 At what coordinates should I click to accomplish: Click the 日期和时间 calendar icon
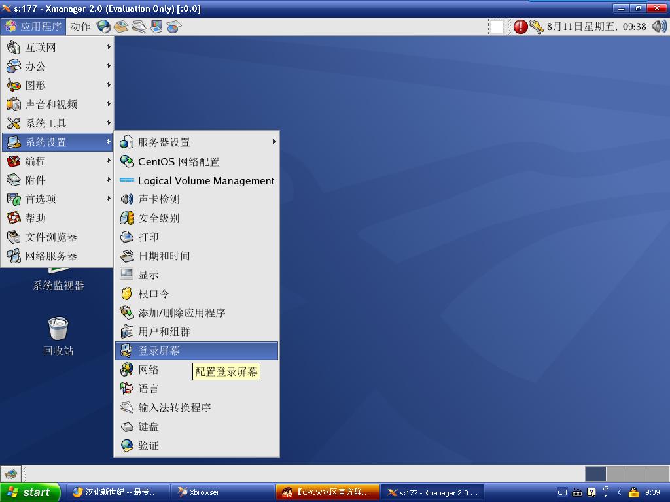coord(126,256)
